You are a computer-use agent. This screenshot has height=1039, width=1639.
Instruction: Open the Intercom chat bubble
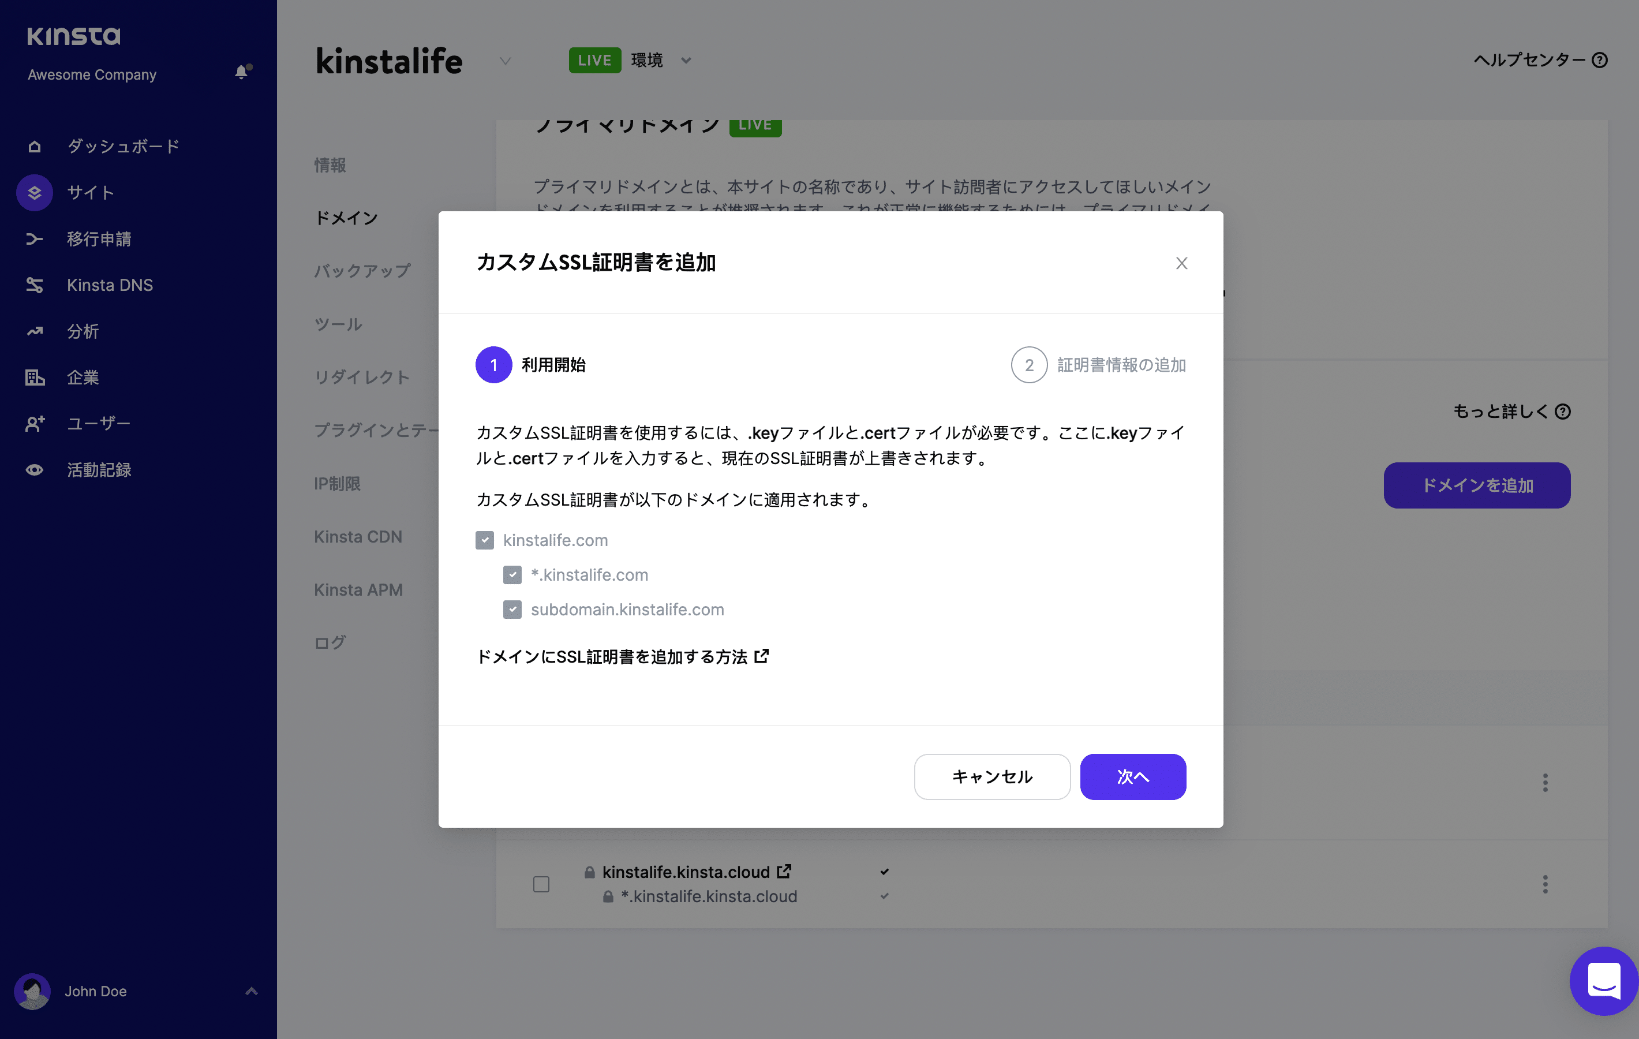pyautogui.click(x=1603, y=981)
